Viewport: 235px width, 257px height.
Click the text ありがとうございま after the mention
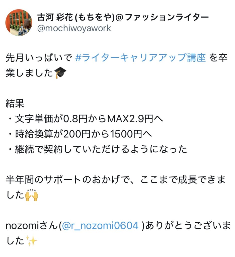tap(188, 226)
